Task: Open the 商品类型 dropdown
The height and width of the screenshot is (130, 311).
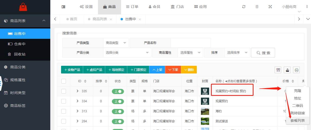Action: 116,43
